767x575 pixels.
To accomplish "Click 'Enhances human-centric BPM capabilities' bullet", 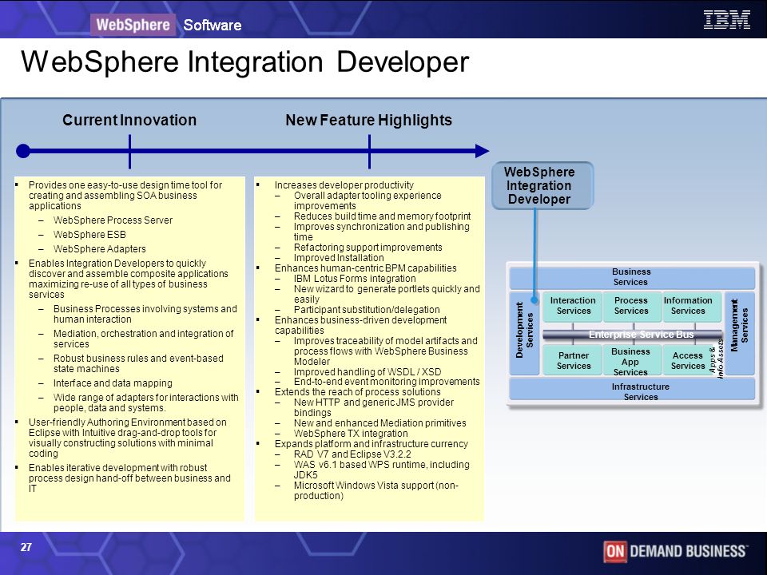I will (x=365, y=268).
